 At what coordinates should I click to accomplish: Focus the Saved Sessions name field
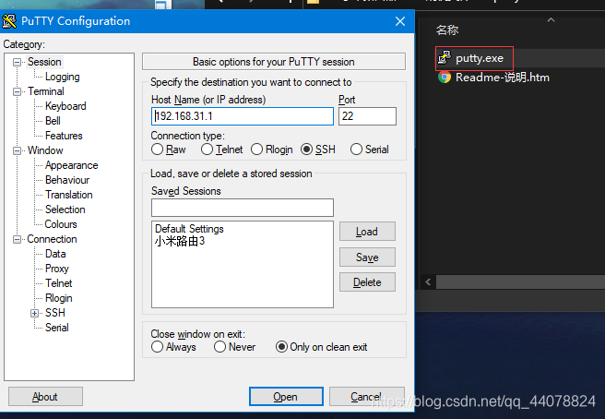coord(243,208)
